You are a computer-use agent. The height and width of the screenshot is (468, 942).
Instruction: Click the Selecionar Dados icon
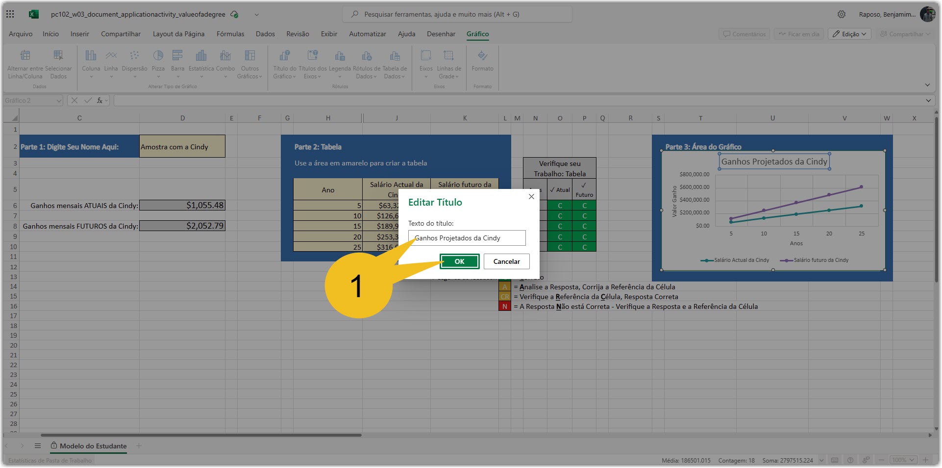click(x=58, y=55)
